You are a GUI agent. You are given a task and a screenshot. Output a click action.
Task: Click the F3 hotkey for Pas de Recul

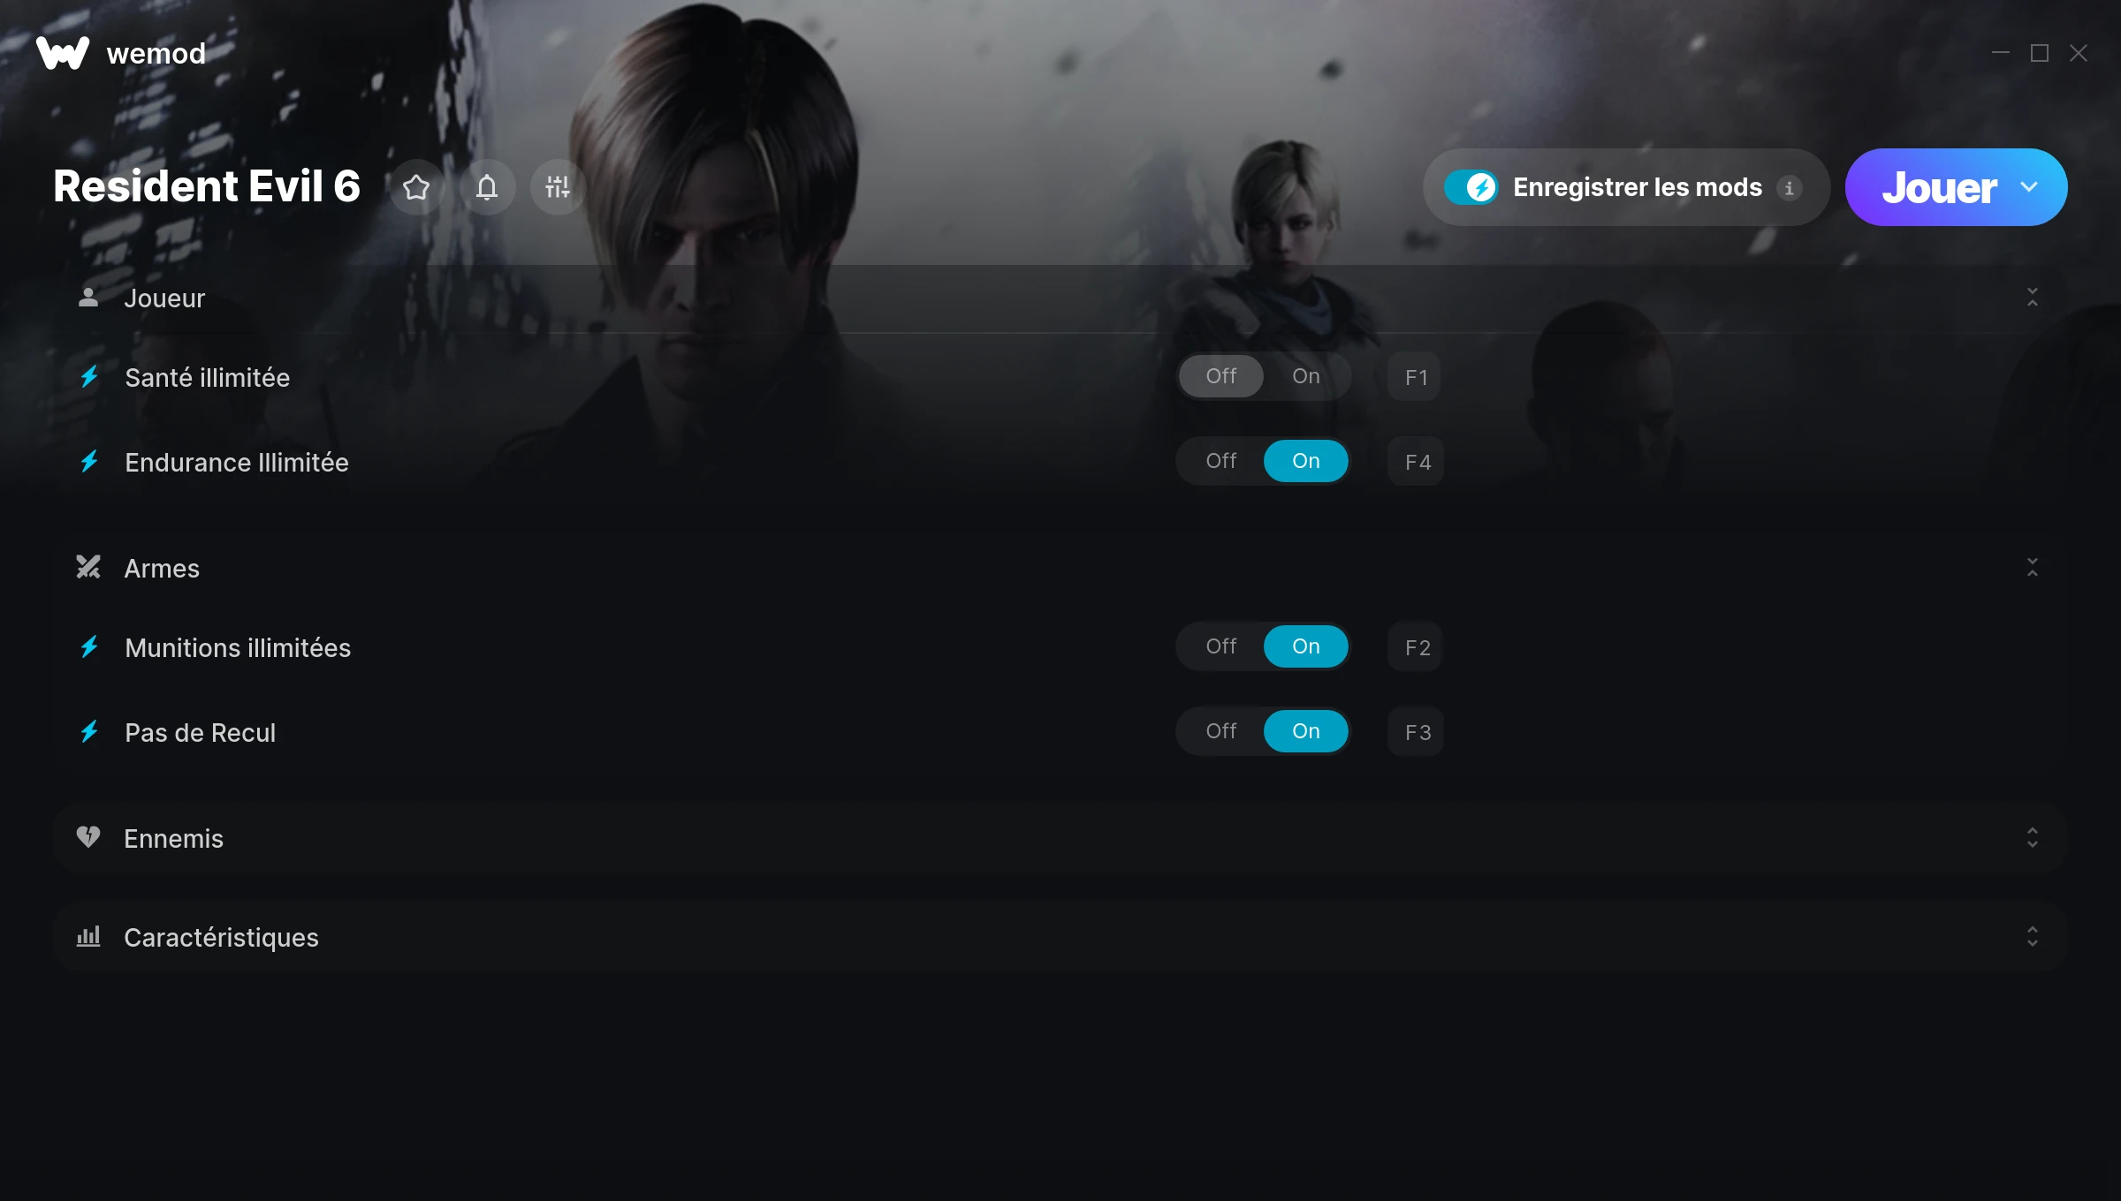click(x=1417, y=732)
